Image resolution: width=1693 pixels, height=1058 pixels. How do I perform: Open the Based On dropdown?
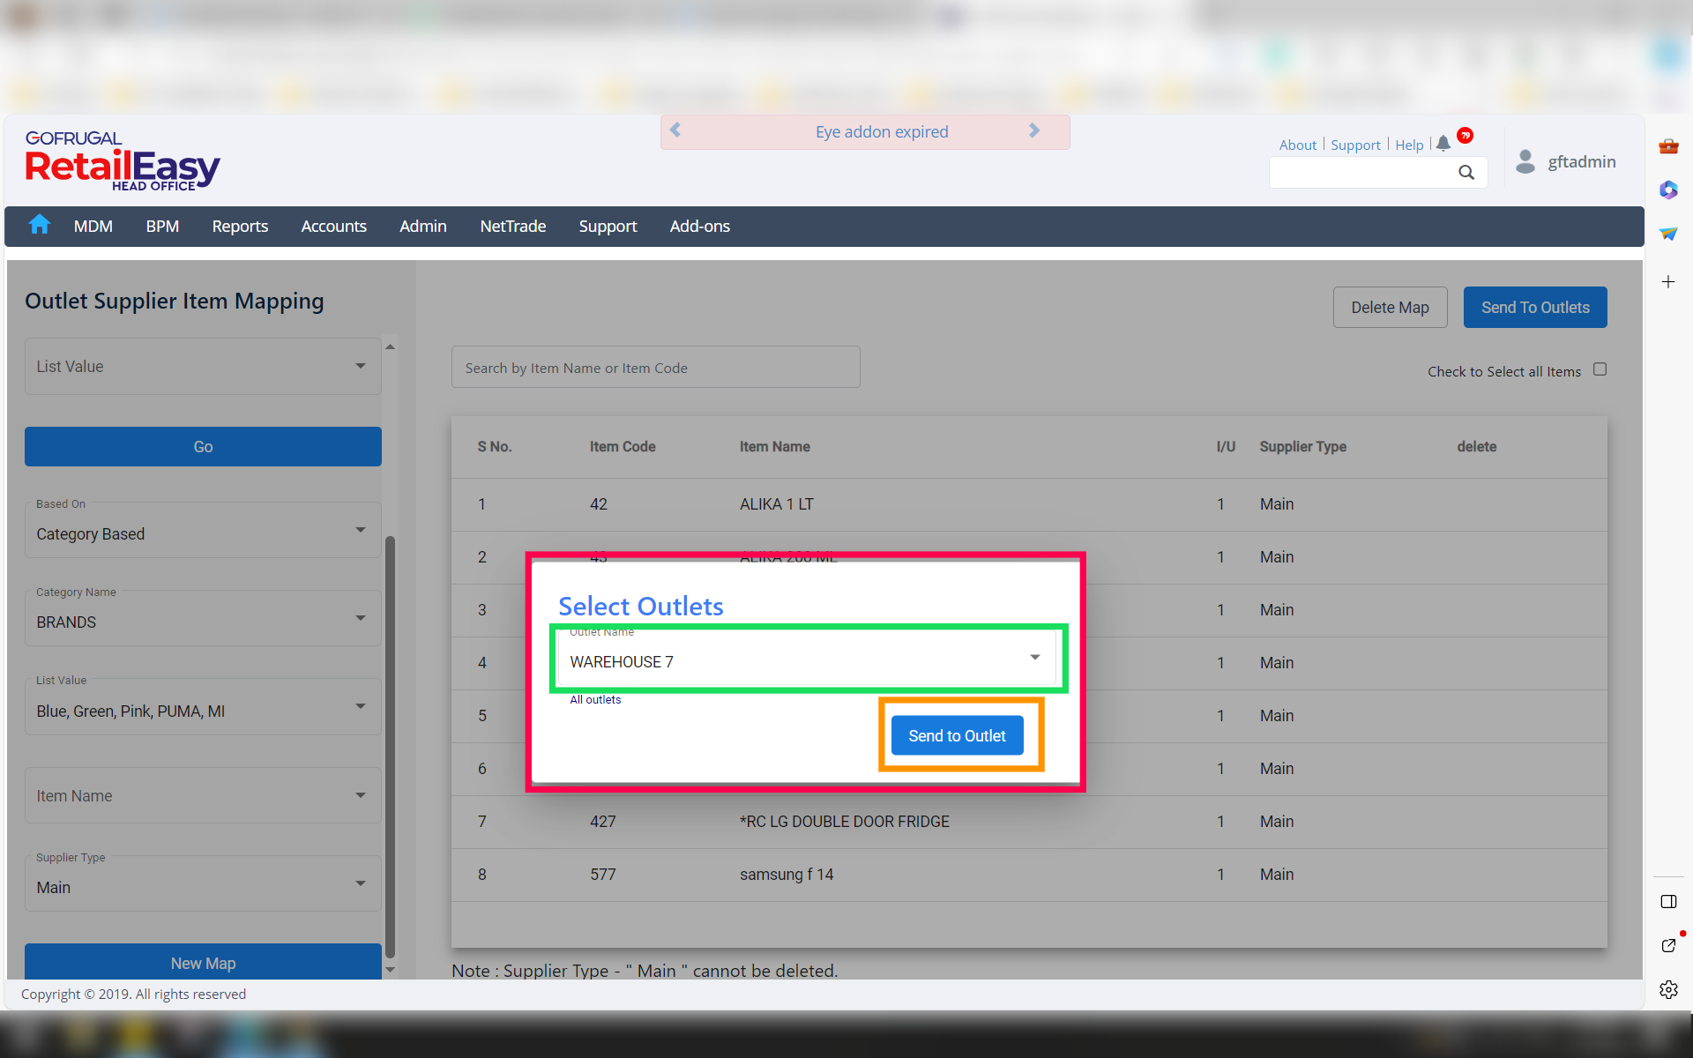[360, 530]
